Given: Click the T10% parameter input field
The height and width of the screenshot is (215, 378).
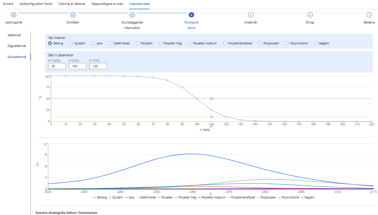Looking at the screenshot, I should coord(98,66).
